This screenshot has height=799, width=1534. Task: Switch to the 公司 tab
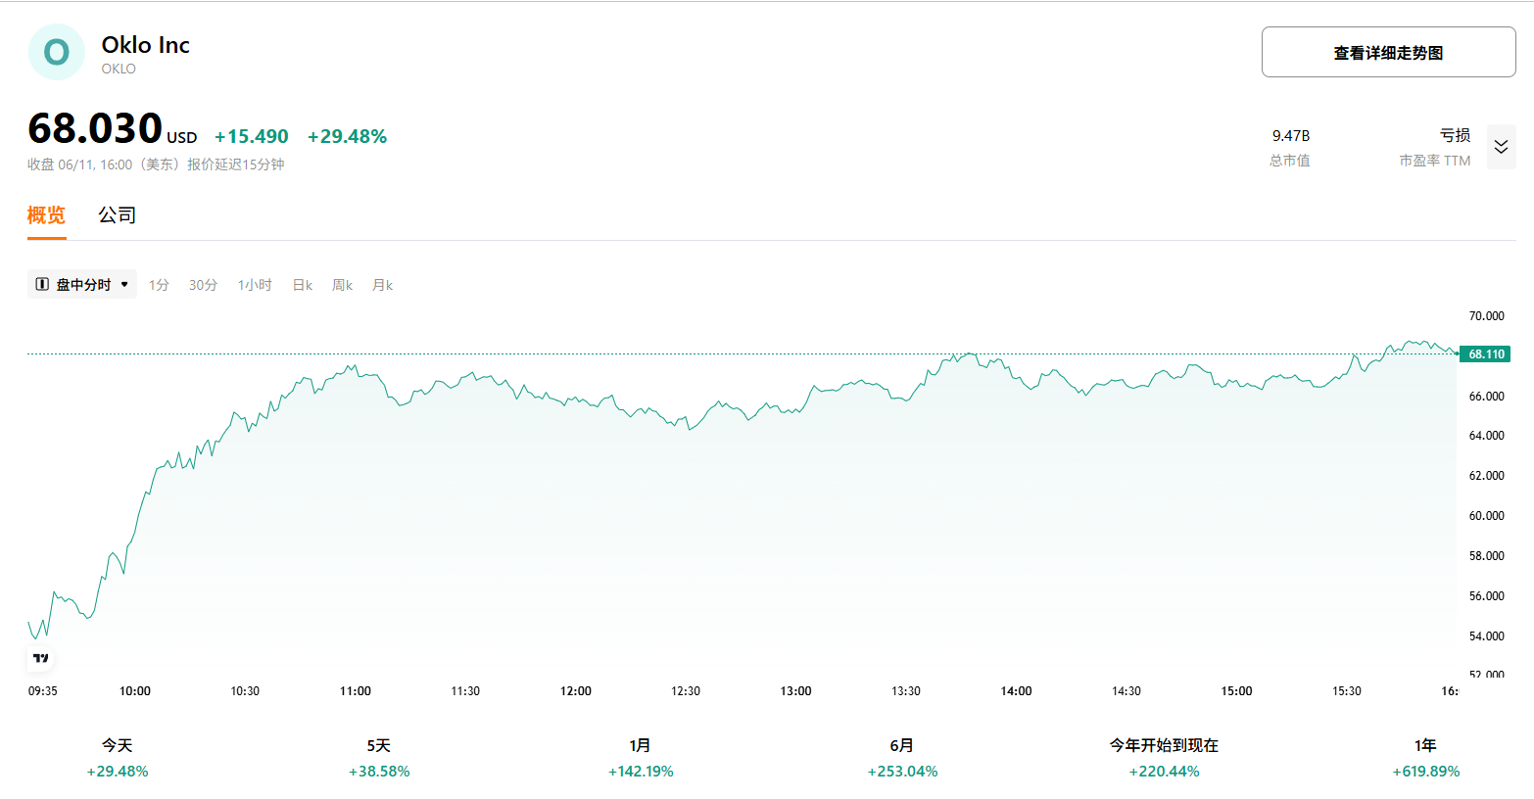coord(117,215)
